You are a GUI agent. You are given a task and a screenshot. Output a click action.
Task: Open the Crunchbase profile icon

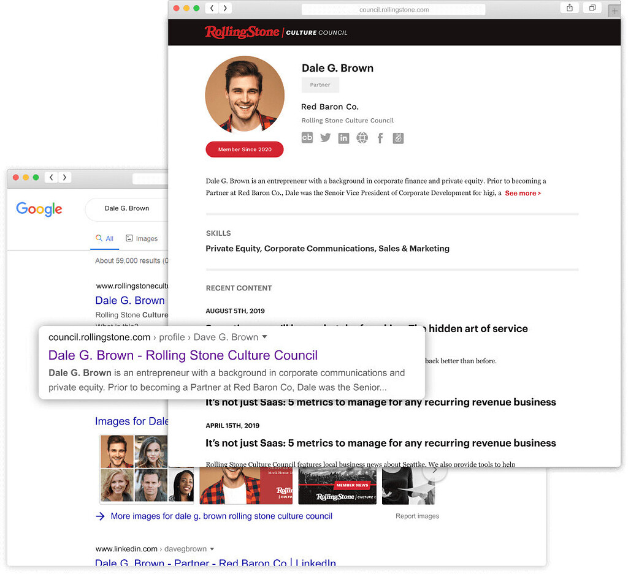pos(308,138)
